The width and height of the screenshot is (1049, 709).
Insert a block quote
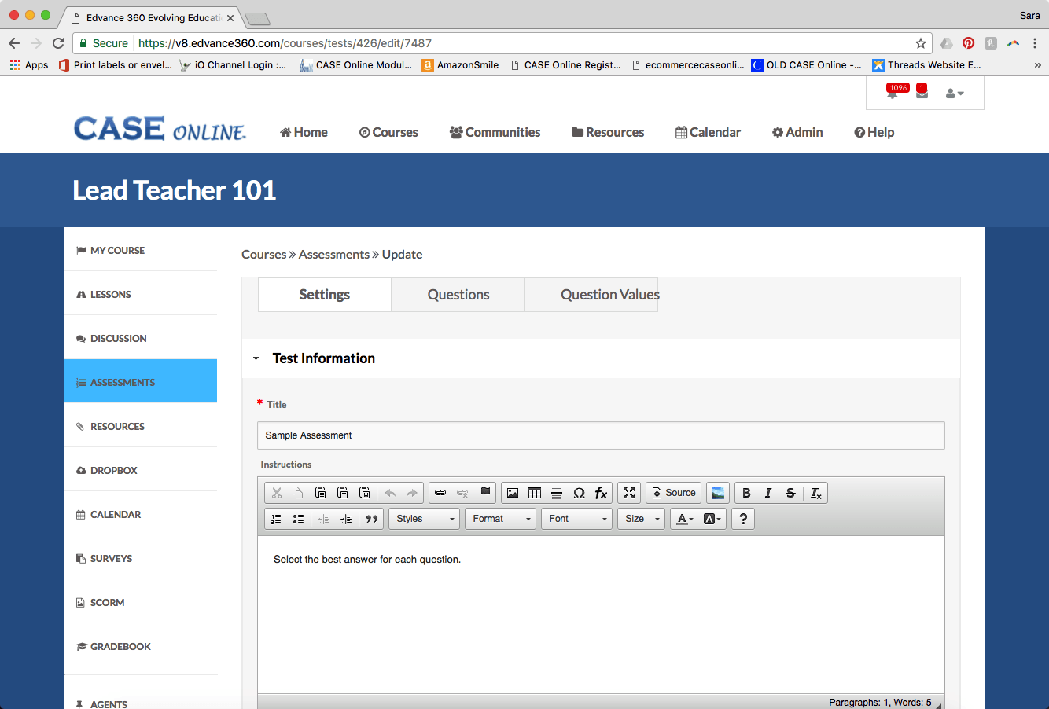point(372,519)
